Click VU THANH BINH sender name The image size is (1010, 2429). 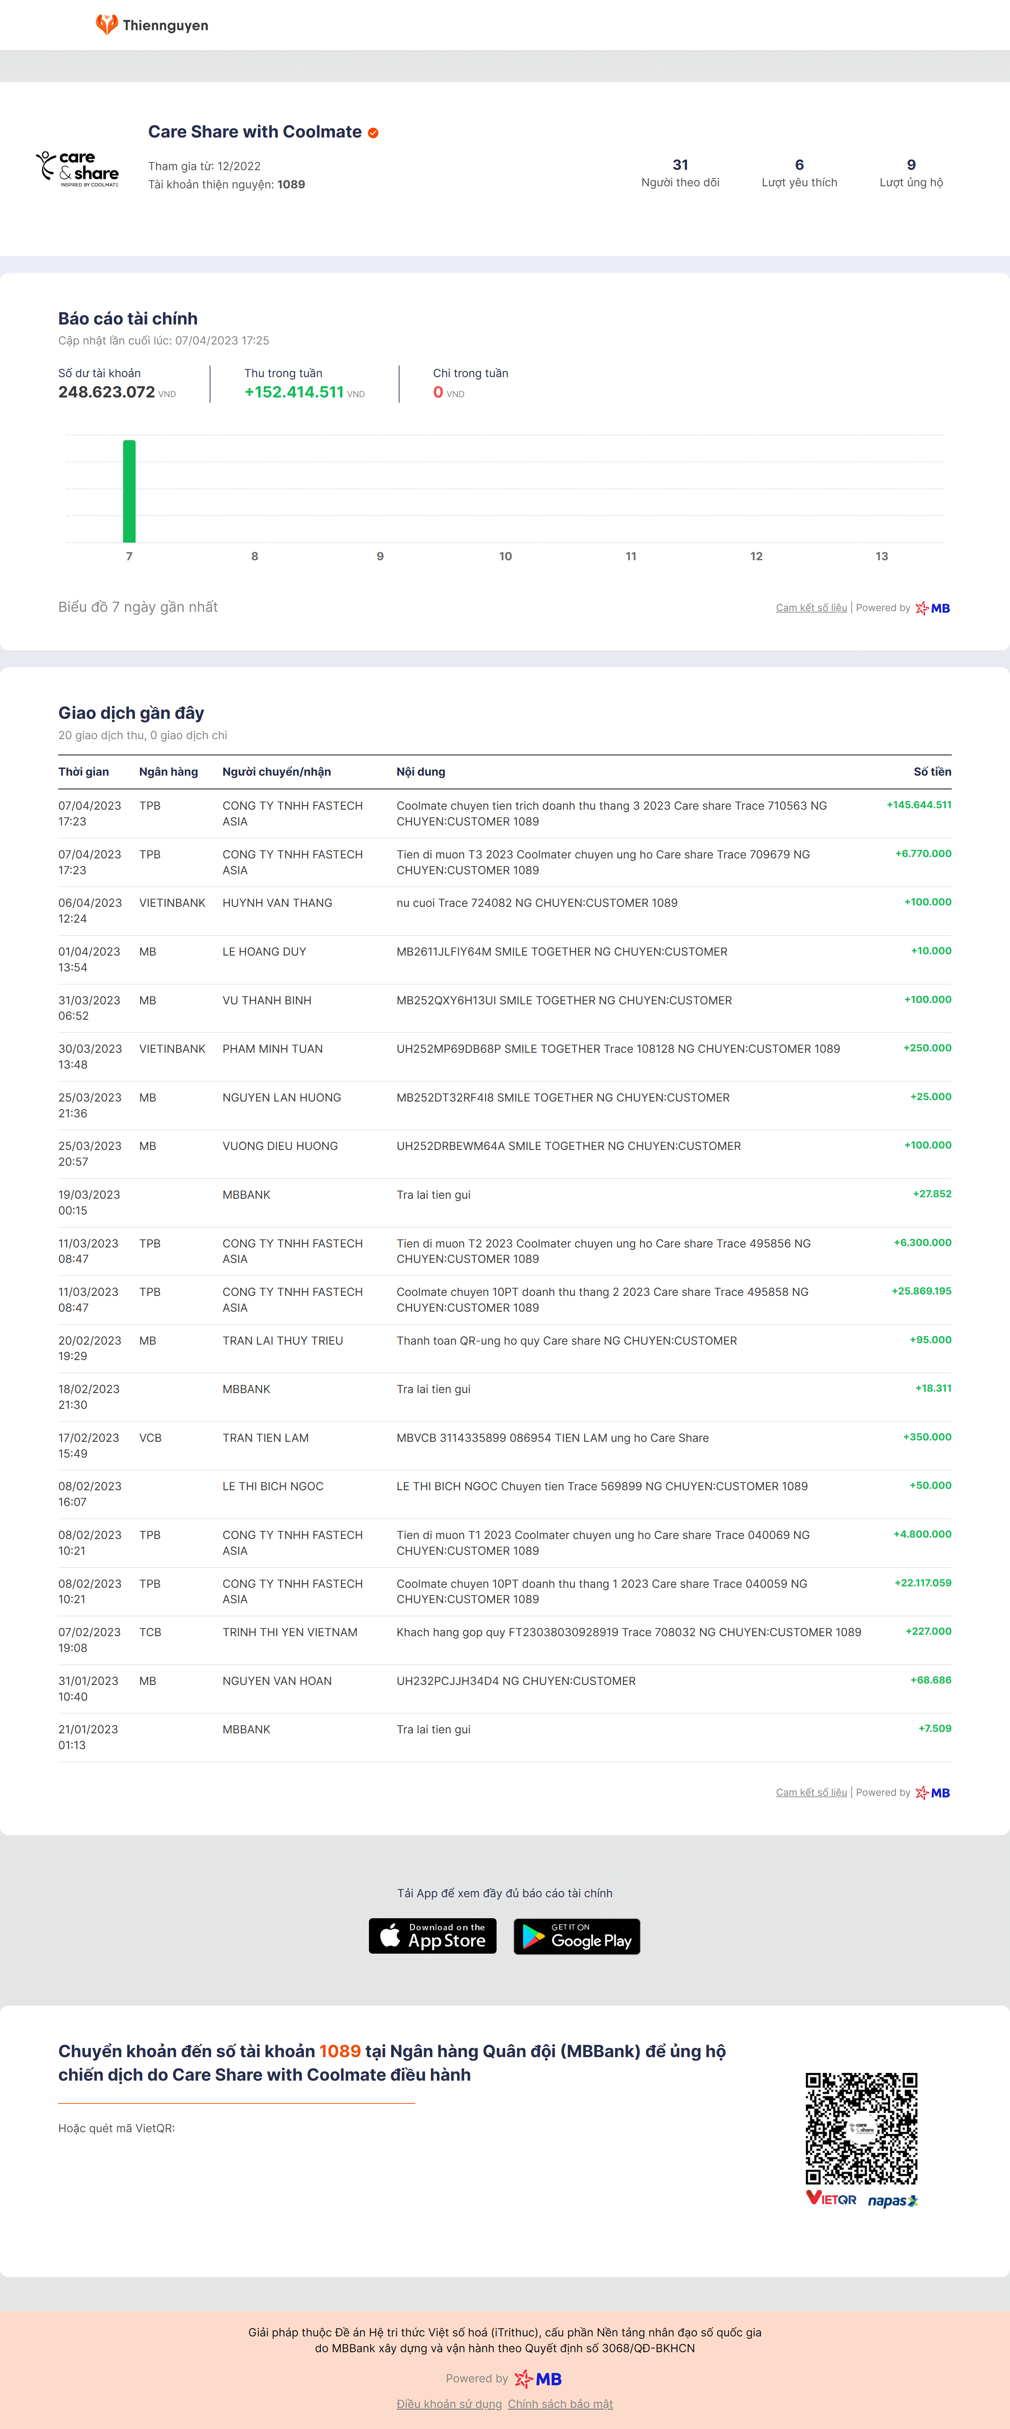coord(267,1001)
